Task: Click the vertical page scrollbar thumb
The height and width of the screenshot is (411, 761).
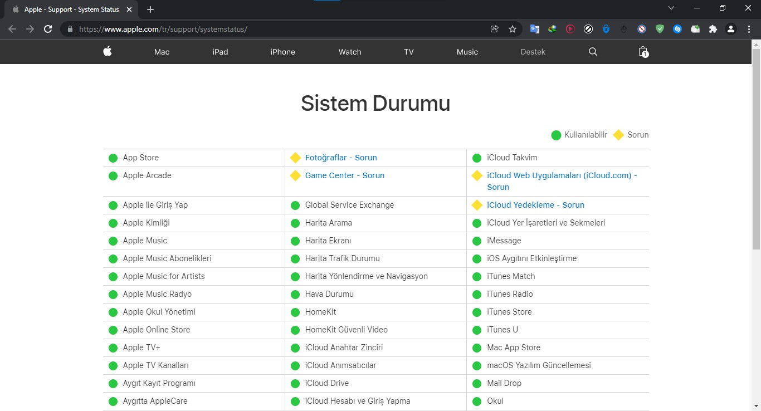Action: click(x=756, y=149)
